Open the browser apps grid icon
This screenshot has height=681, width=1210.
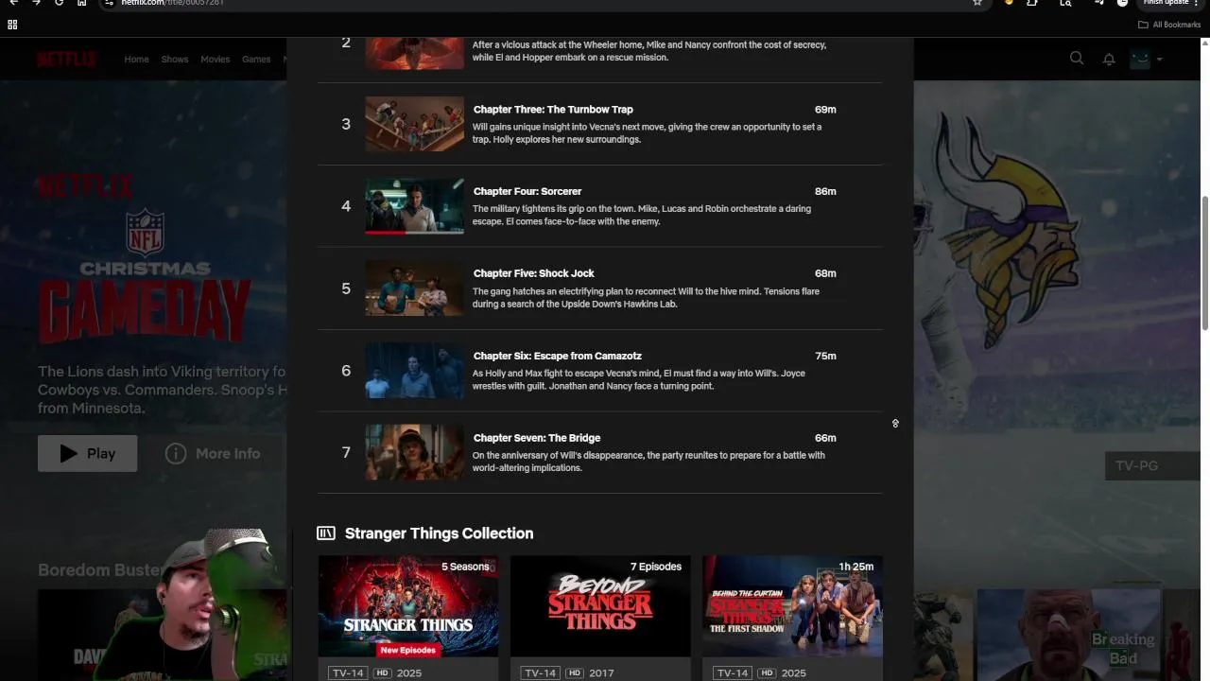pos(12,25)
